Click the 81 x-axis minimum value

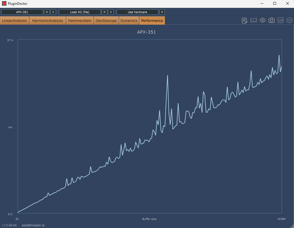[x=17, y=219]
